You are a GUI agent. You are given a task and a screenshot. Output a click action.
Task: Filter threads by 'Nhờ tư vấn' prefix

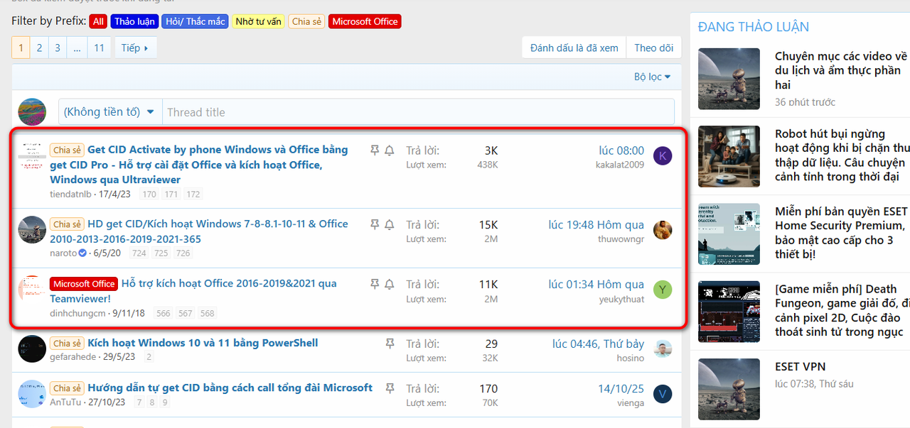coord(259,21)
